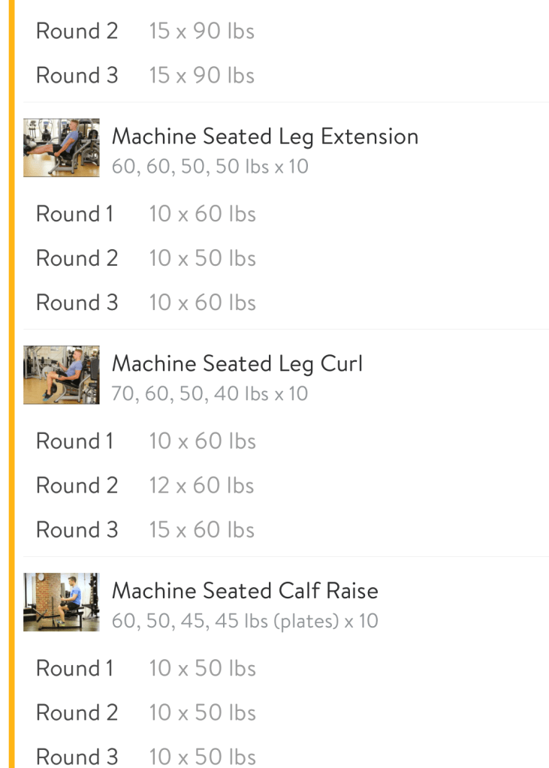Tap the Machine Seated Calf Raise title

[245, 592]
